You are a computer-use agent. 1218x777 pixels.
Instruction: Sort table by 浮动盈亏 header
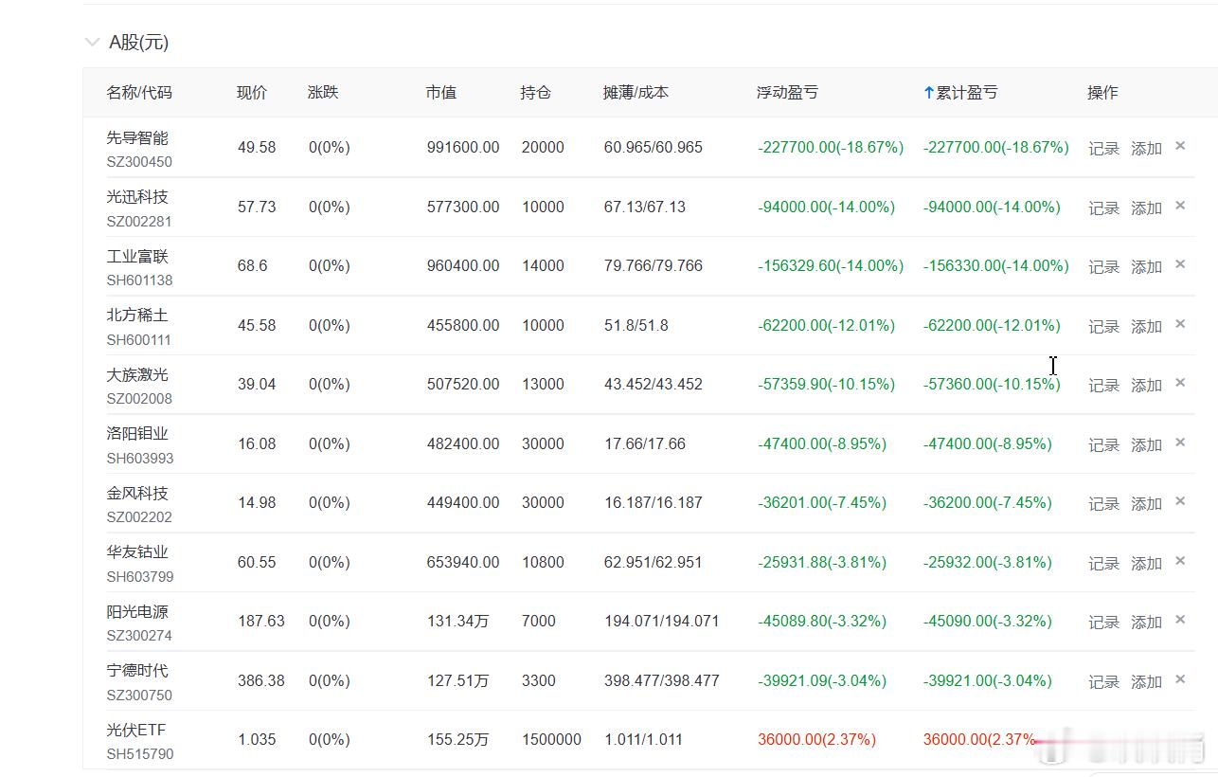787,93
